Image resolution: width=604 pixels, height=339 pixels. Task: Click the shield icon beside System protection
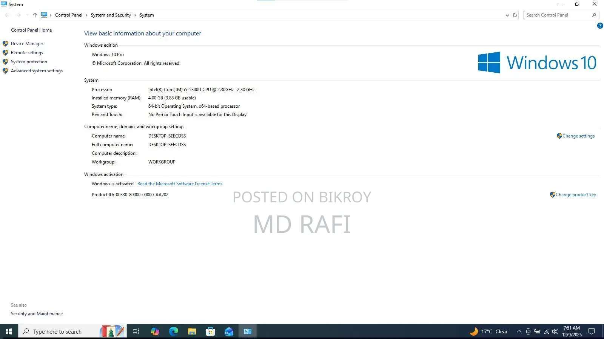click(5, 62)
